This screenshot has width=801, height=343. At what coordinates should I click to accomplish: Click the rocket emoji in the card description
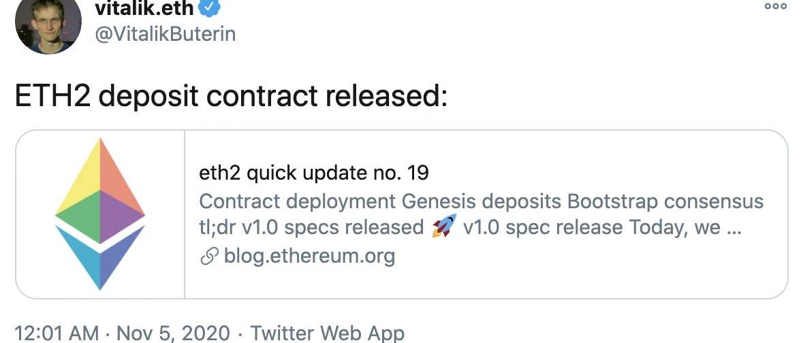pyautogui.click(x=443, y=227)
